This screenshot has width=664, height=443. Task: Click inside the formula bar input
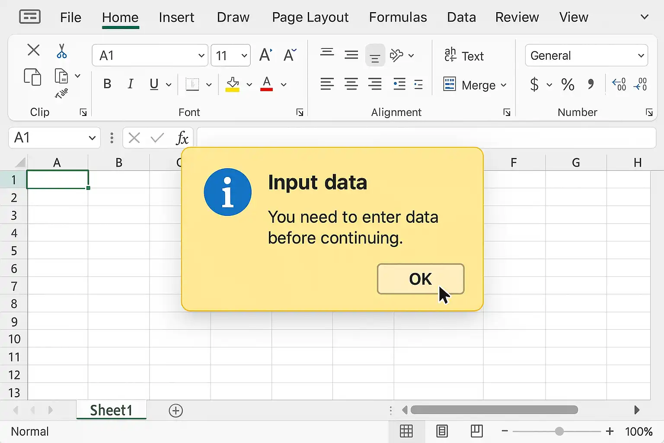click(426, 138)
